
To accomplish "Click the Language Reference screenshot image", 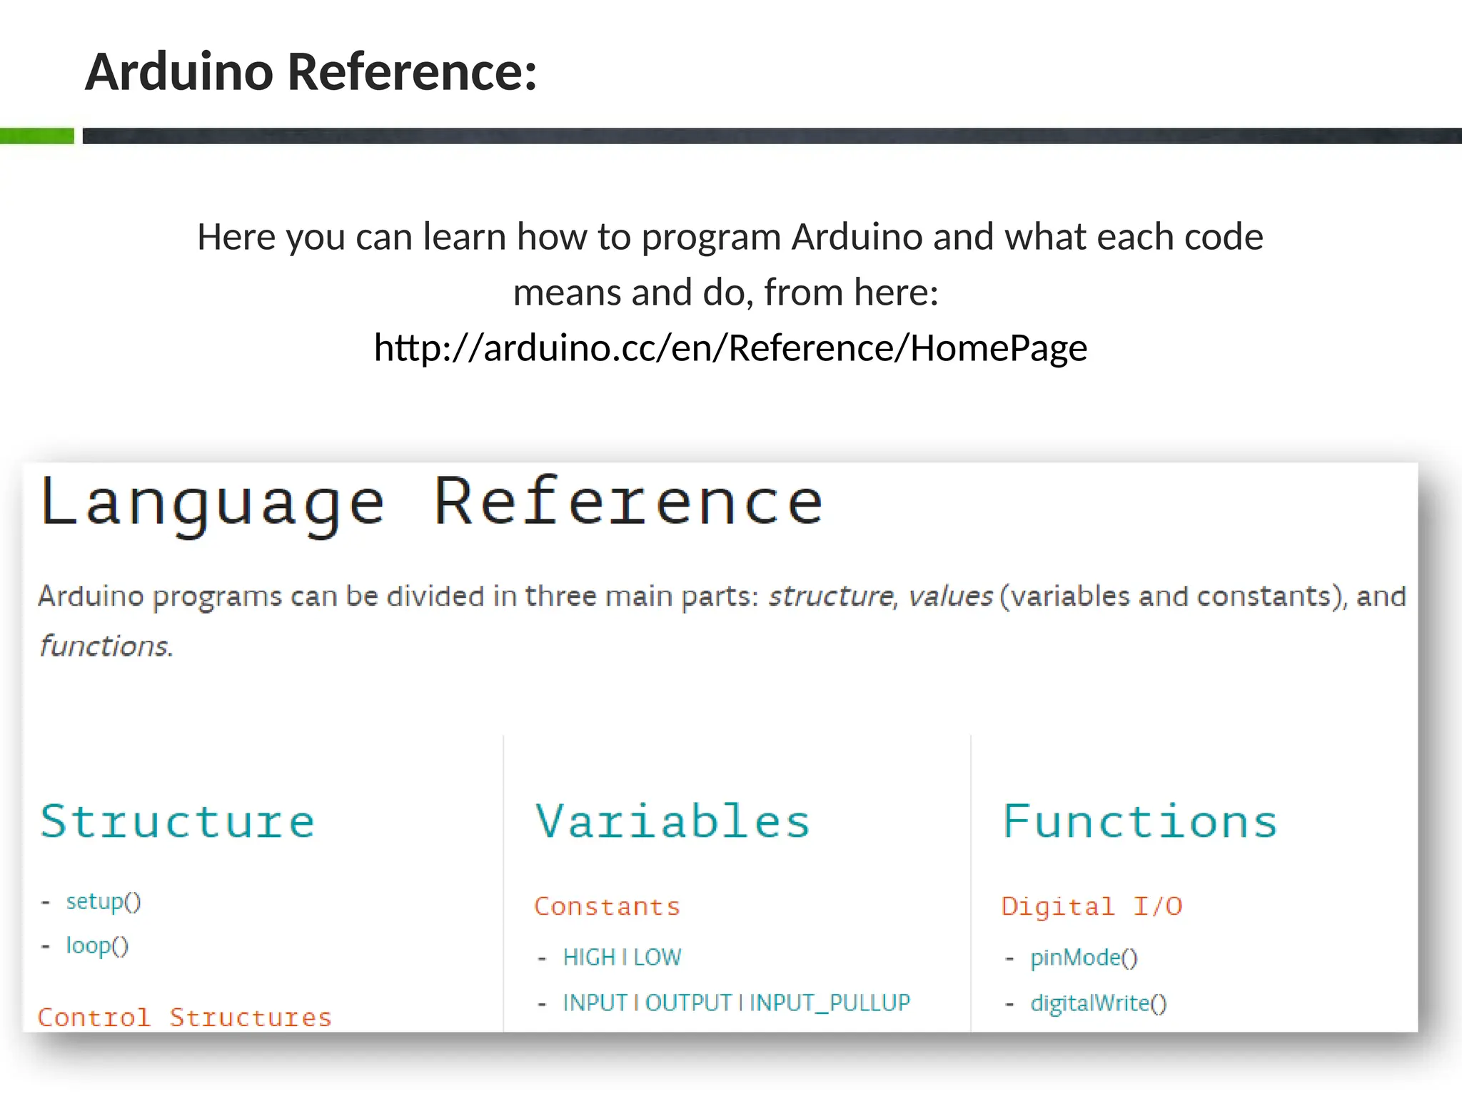I will pos(720,747).
